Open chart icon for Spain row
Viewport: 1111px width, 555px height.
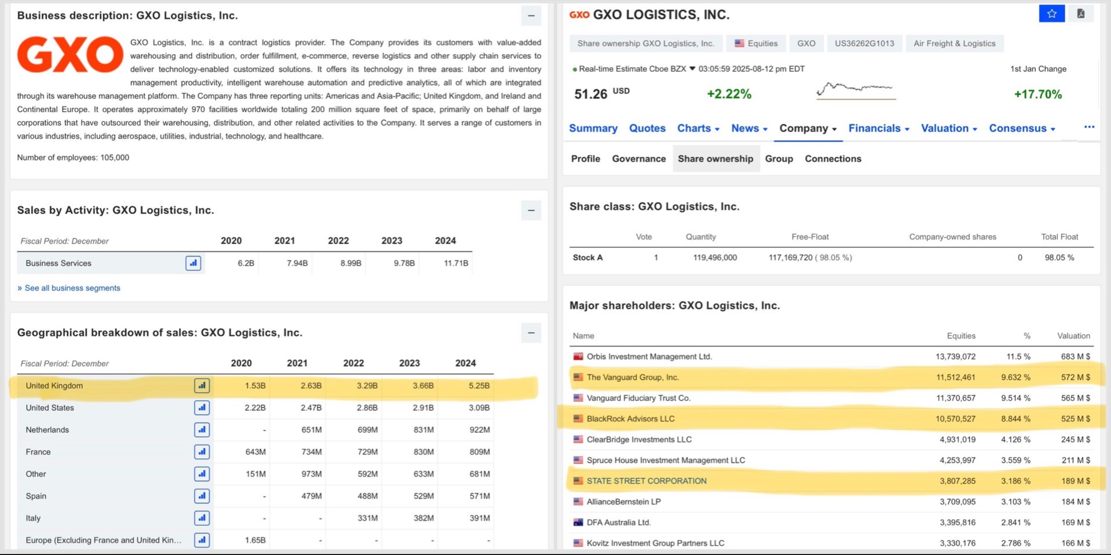pos(202,496)
